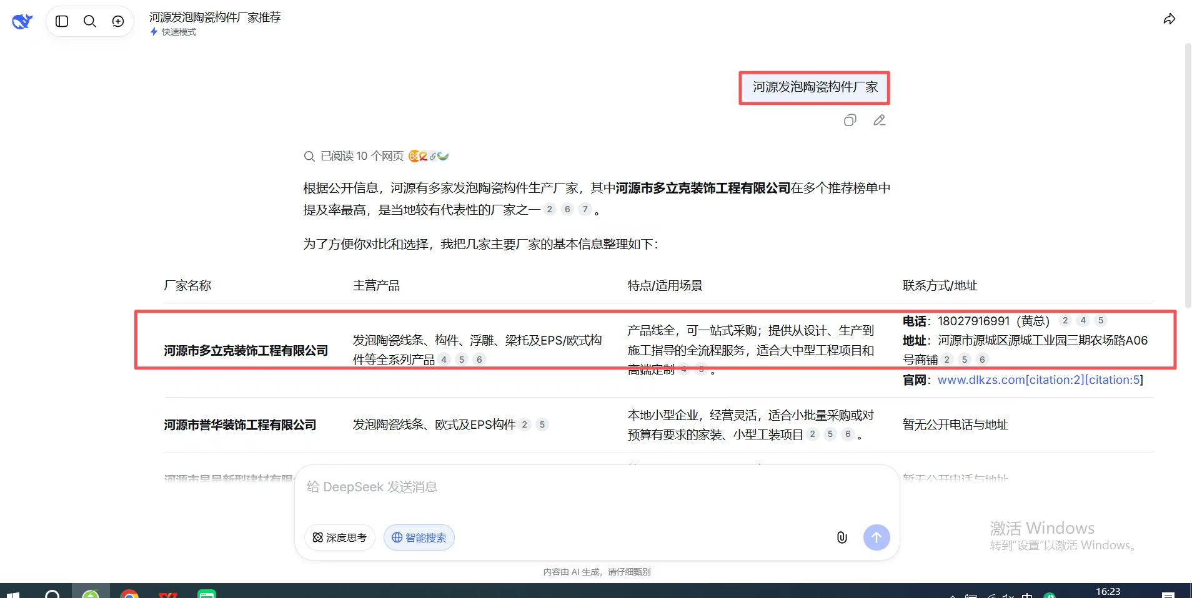This screenshot has height=598, width=1192.
Task: Click the user message 河源发泡陶瓷构件厂家
Action: tap(815, 87)
